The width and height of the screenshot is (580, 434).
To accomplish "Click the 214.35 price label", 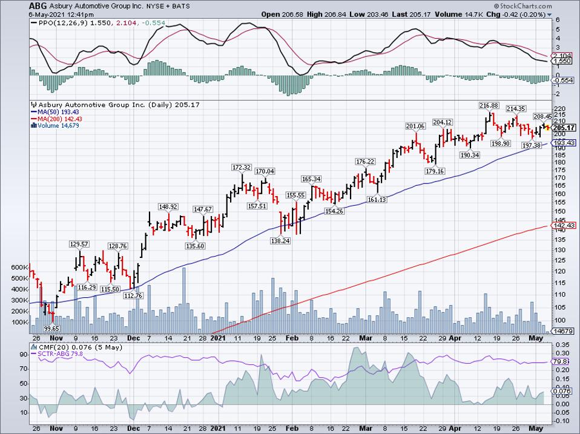I will pyautogui.click(x=516, y=109).
